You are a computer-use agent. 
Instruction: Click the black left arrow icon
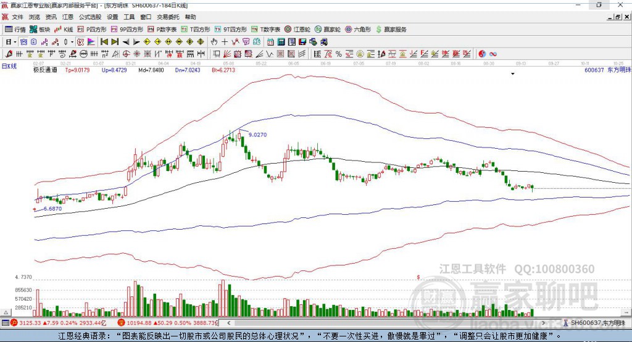[126, 42]
